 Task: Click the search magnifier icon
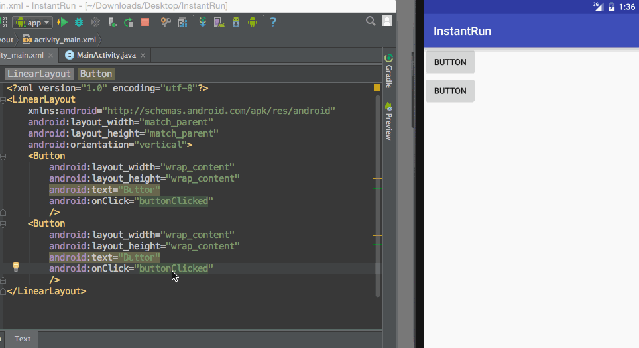371,21
